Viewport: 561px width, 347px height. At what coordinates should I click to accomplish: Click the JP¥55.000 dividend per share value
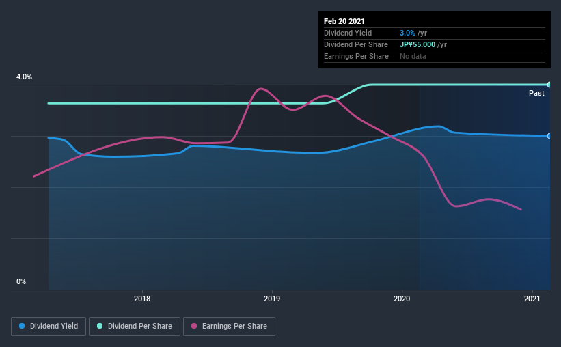tap(418, 44)
